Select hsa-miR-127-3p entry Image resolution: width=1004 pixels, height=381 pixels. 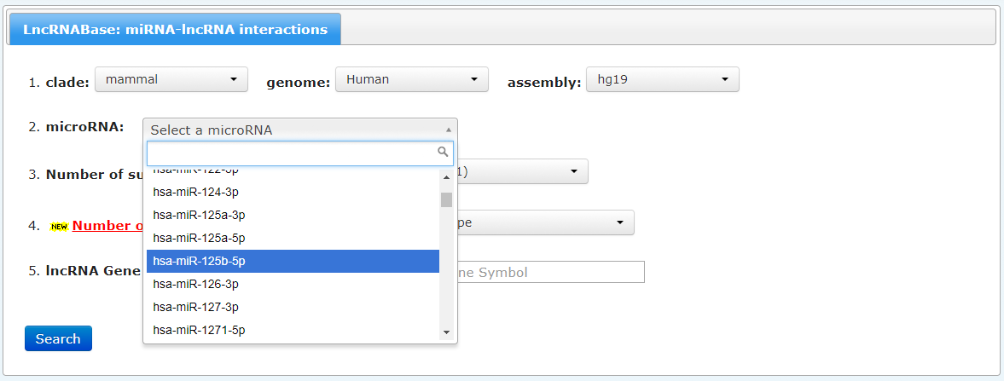[293, 308]
